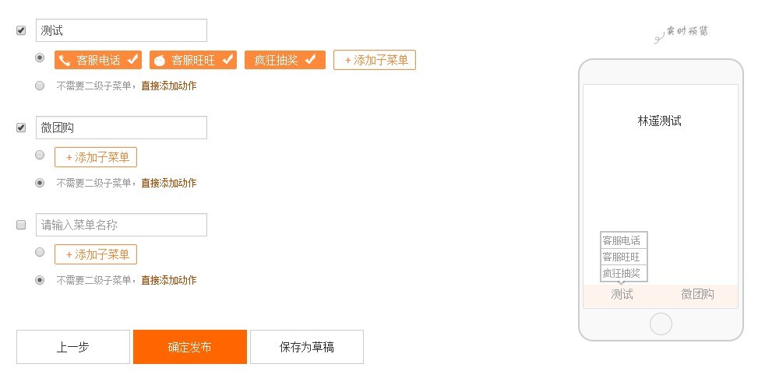The width and height of the screenshot is (758, 371).
Task: Check the empty third menu checkbox
Action: point(21,225)
